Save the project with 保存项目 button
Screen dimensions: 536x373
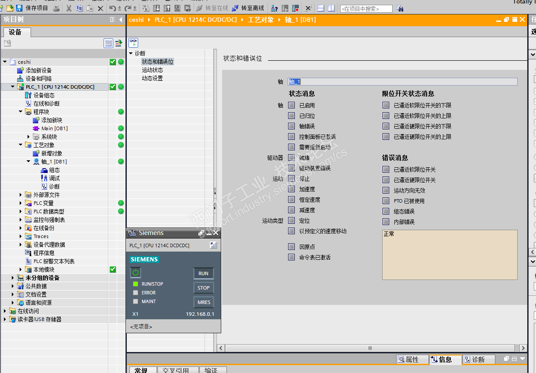(33, 8)
